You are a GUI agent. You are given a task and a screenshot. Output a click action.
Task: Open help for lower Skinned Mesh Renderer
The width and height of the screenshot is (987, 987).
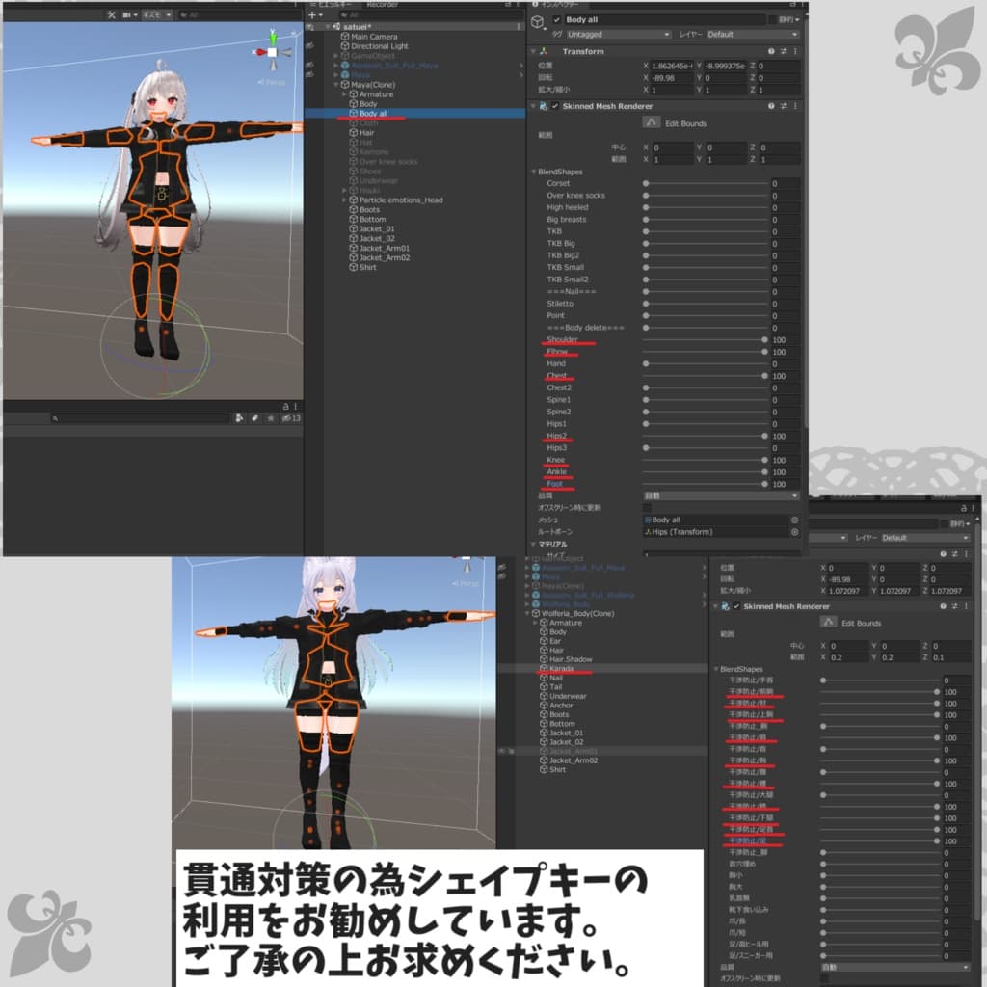(943, 606)
